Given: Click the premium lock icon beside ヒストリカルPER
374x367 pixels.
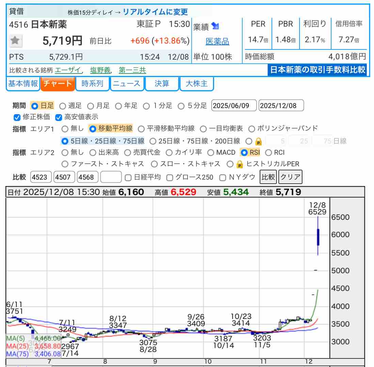Looking at the screenshot, I should click(240, 164).
